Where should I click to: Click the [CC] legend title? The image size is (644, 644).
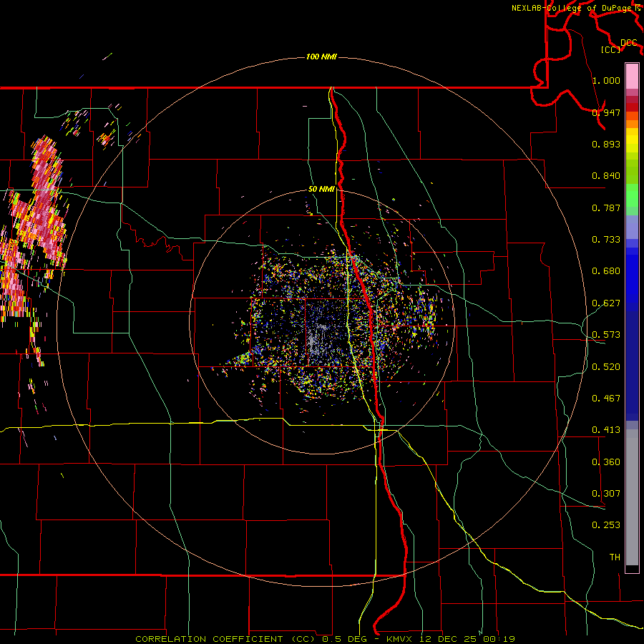[610, 49]
